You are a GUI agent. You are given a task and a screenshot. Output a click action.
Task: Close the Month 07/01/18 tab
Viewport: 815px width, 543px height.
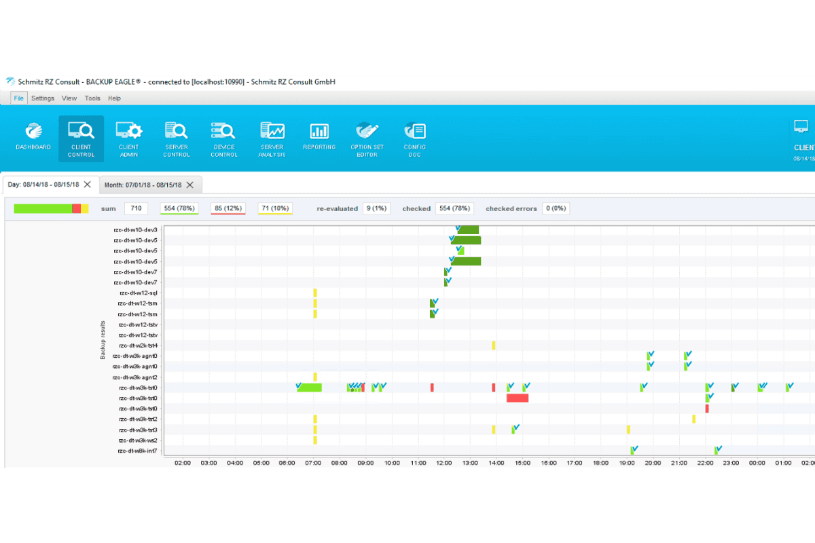click(190, 185)
